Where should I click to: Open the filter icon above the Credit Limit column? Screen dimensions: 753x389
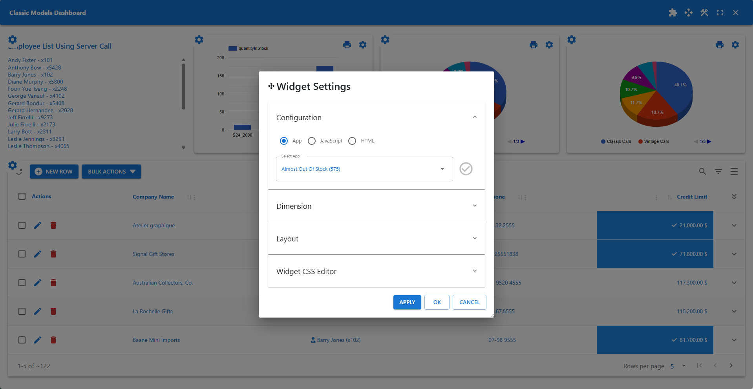[718, 172]
